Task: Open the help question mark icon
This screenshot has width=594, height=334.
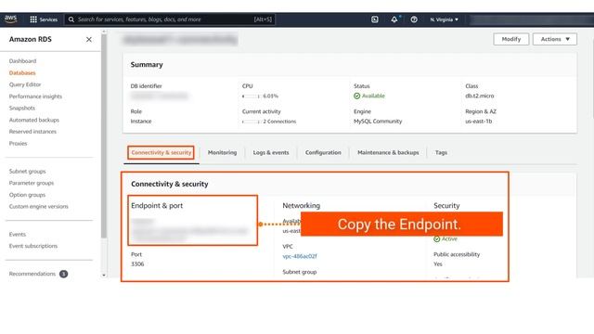Action: (414, 19)
